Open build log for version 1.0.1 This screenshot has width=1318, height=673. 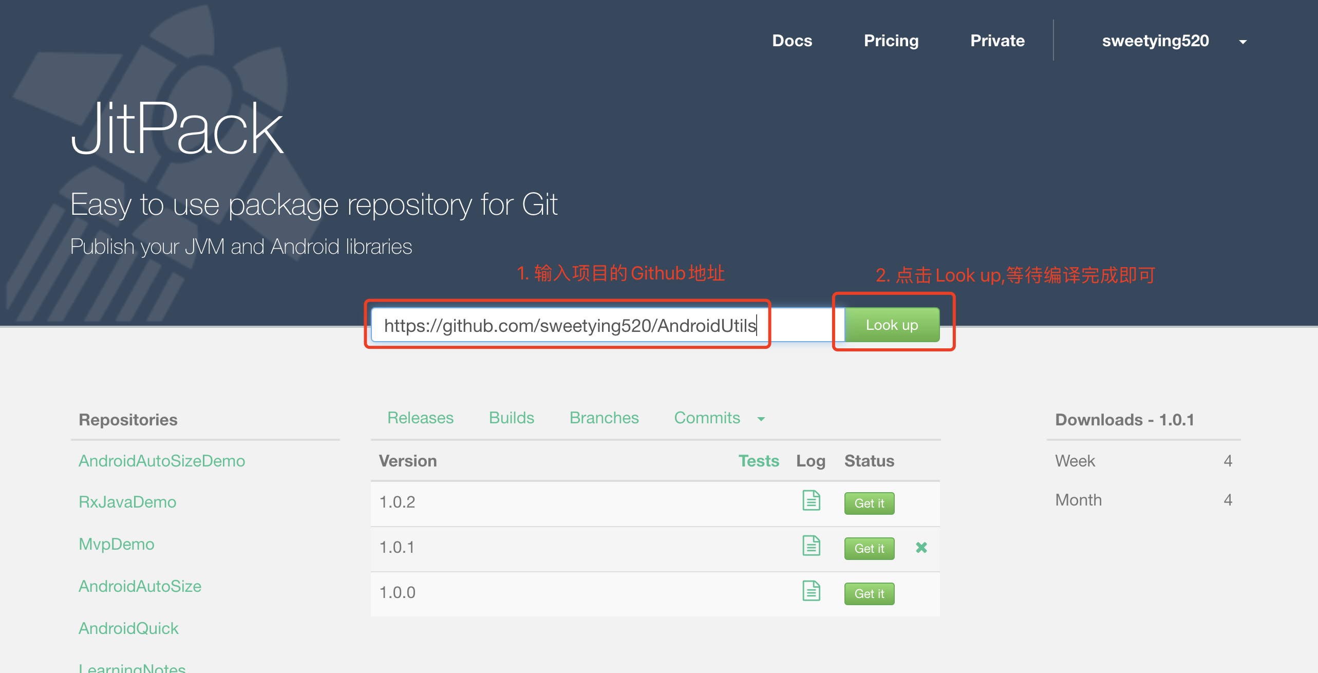[811, 546]
